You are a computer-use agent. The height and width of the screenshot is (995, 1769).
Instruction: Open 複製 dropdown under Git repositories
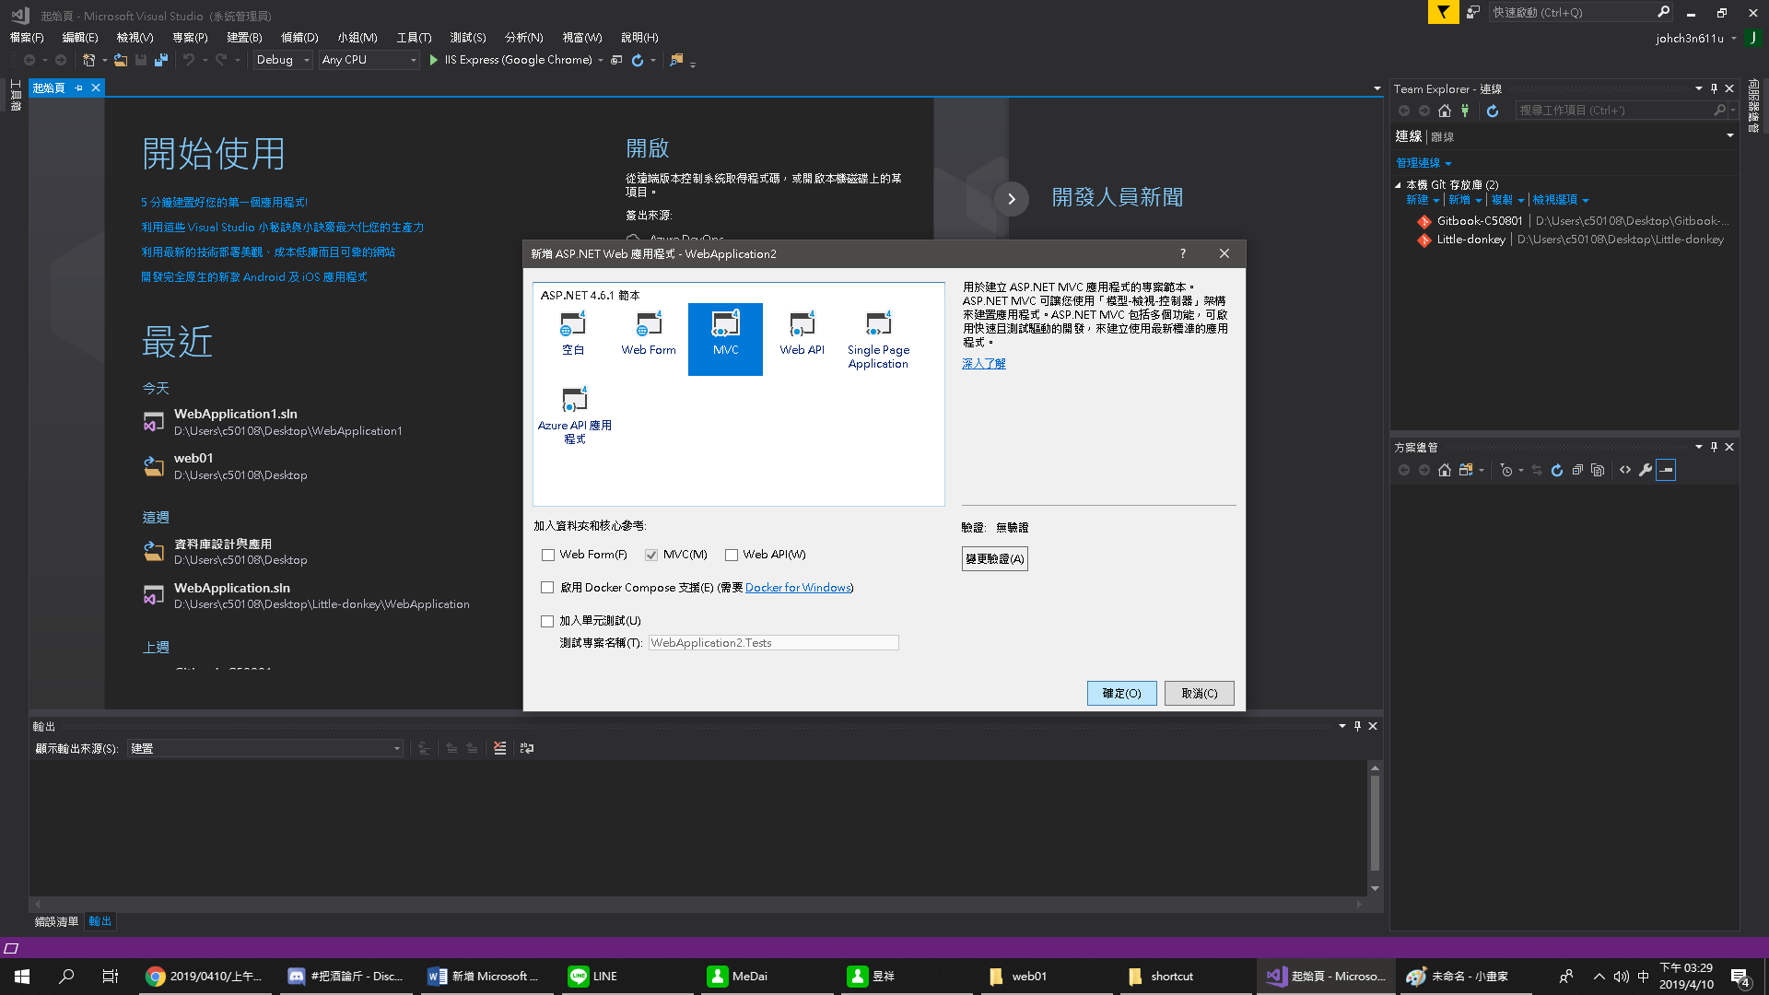pyautogui.click(x=1507, y=200)
